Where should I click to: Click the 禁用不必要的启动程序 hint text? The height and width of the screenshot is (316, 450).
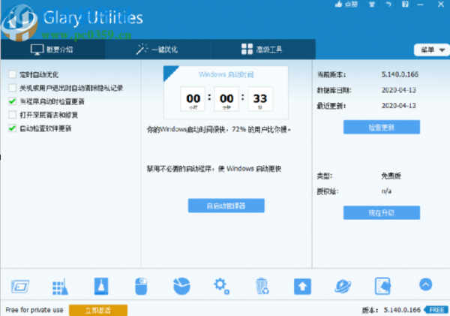(214, 169)
